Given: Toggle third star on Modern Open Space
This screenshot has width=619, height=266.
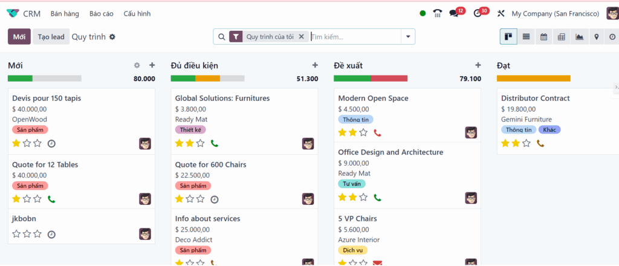Looking at the screenshot, I should pyautogui.click(x=363, y=132).
